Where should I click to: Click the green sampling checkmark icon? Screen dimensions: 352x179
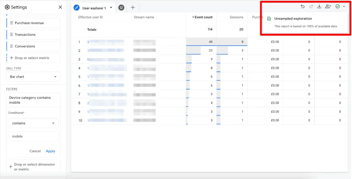click(338, 7)
